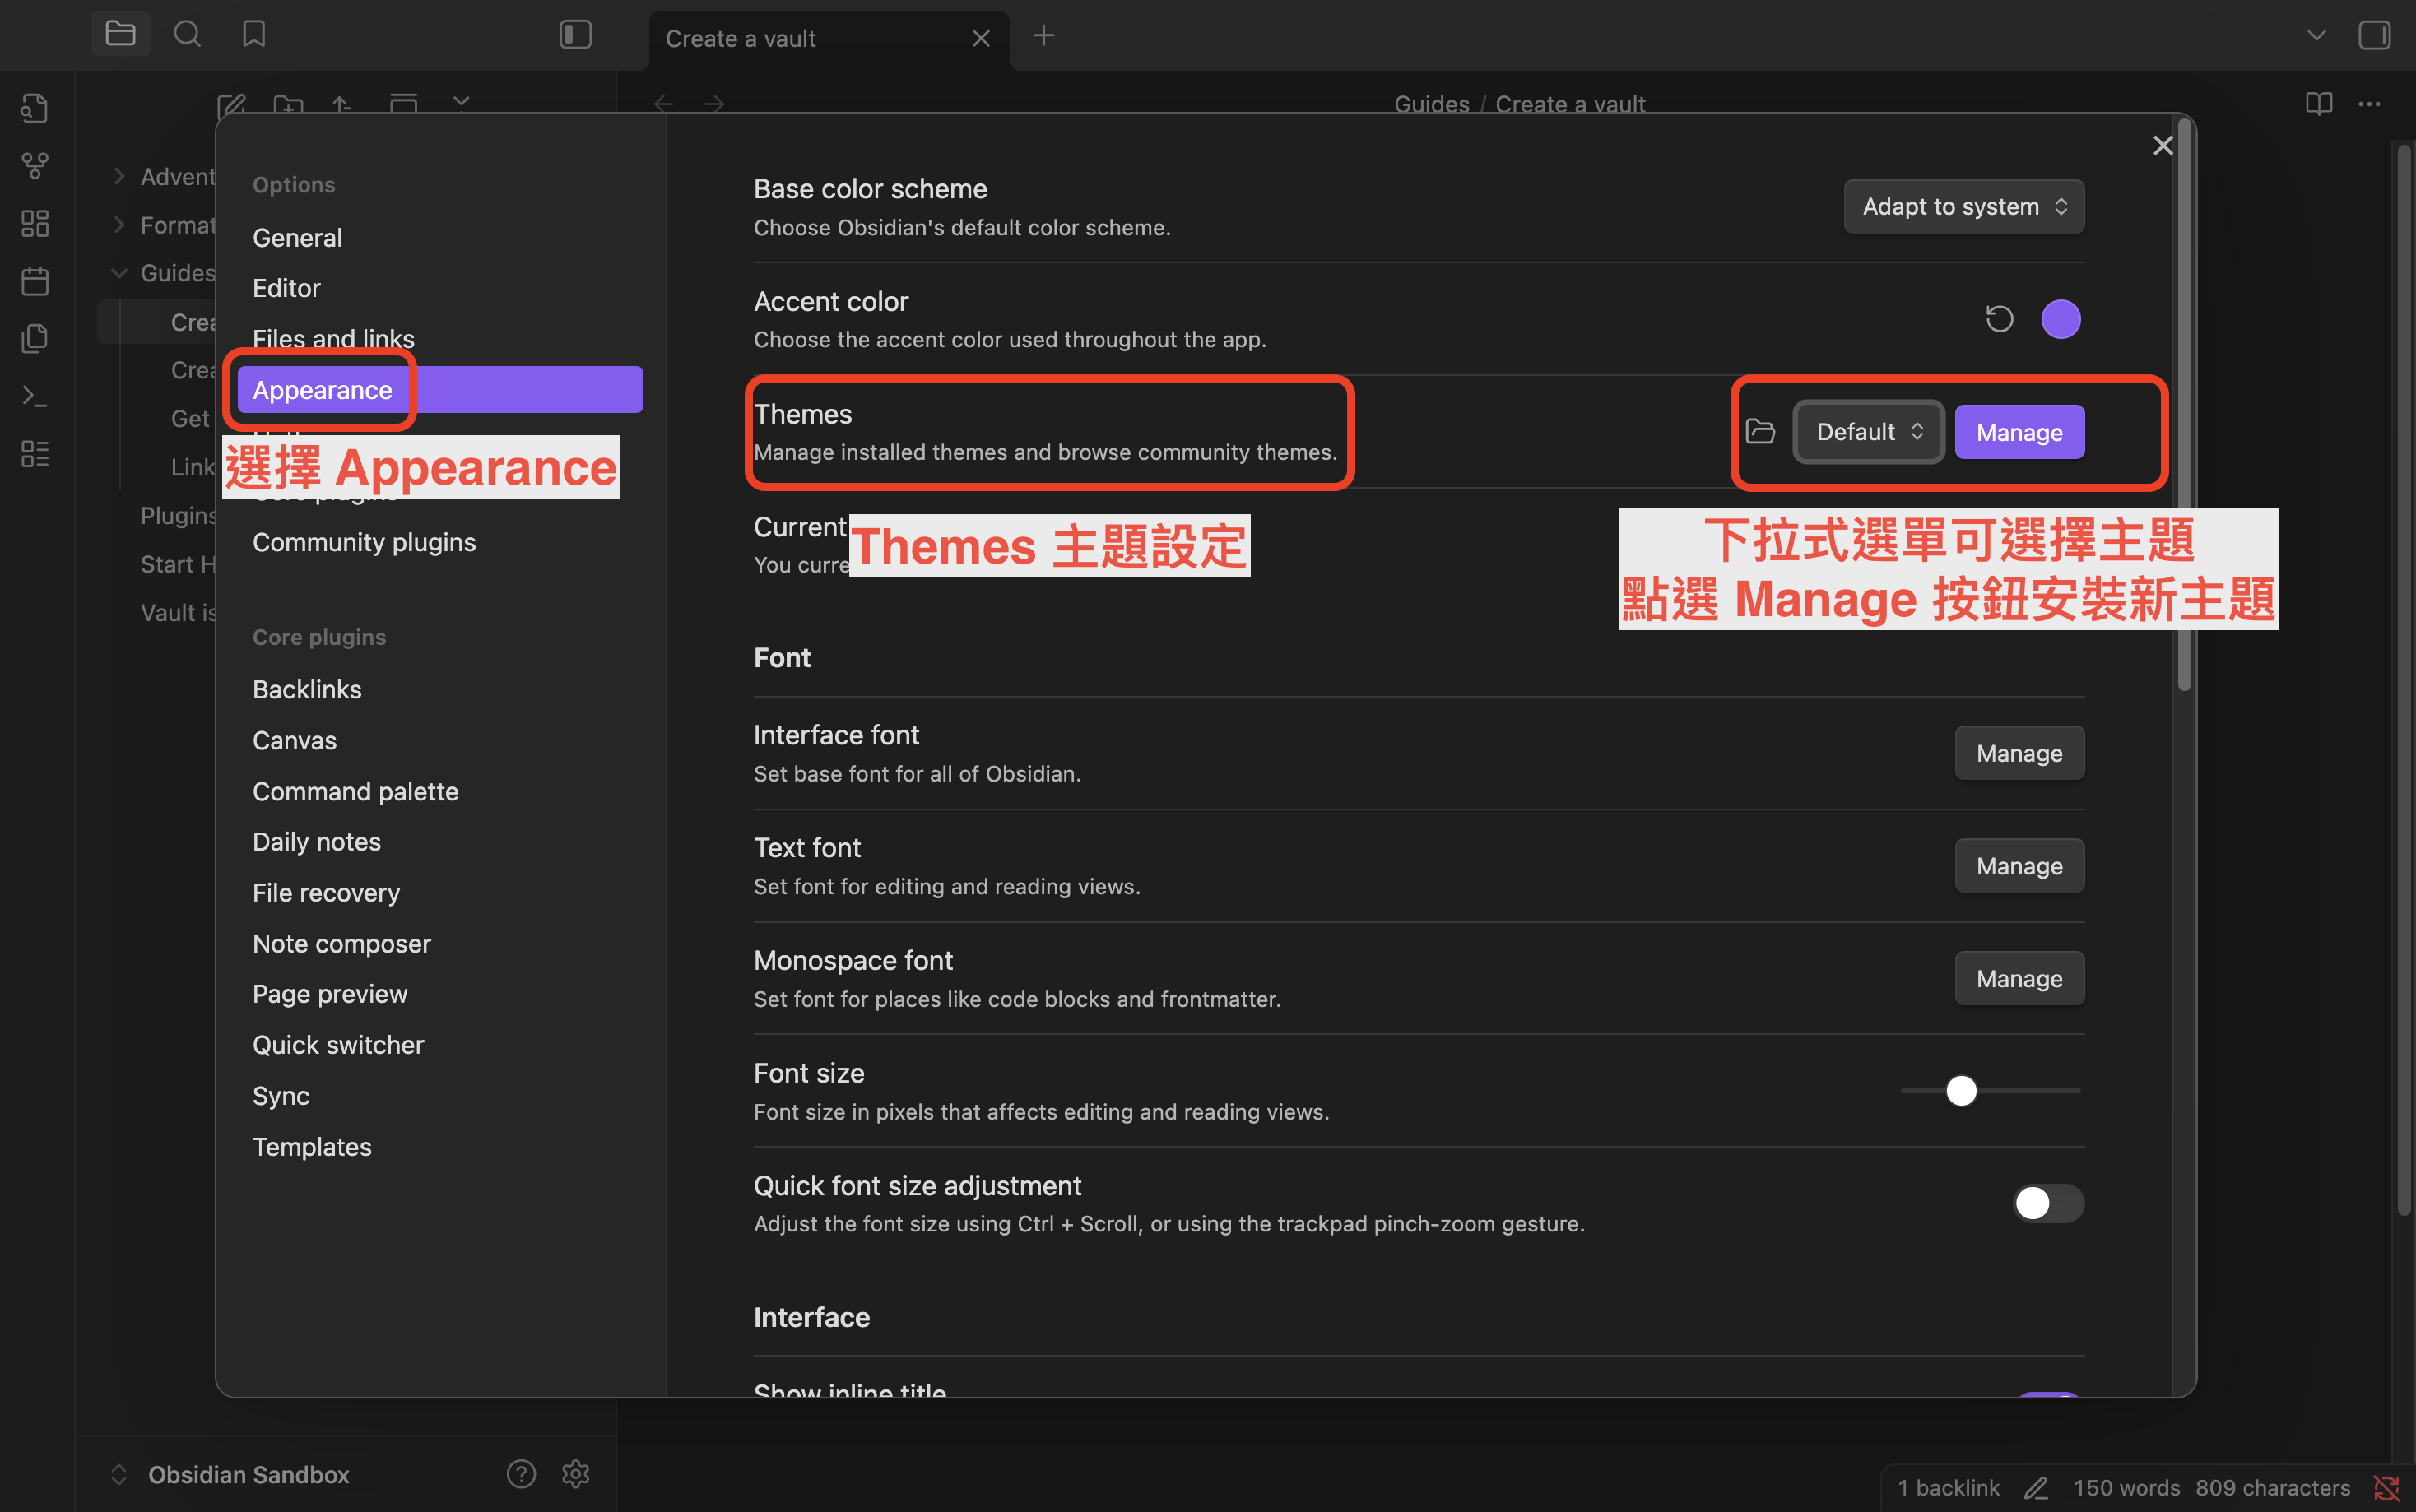The image size is (2416, 1512).
Task: Click the purple Manage themes button
Action: 2019,432
